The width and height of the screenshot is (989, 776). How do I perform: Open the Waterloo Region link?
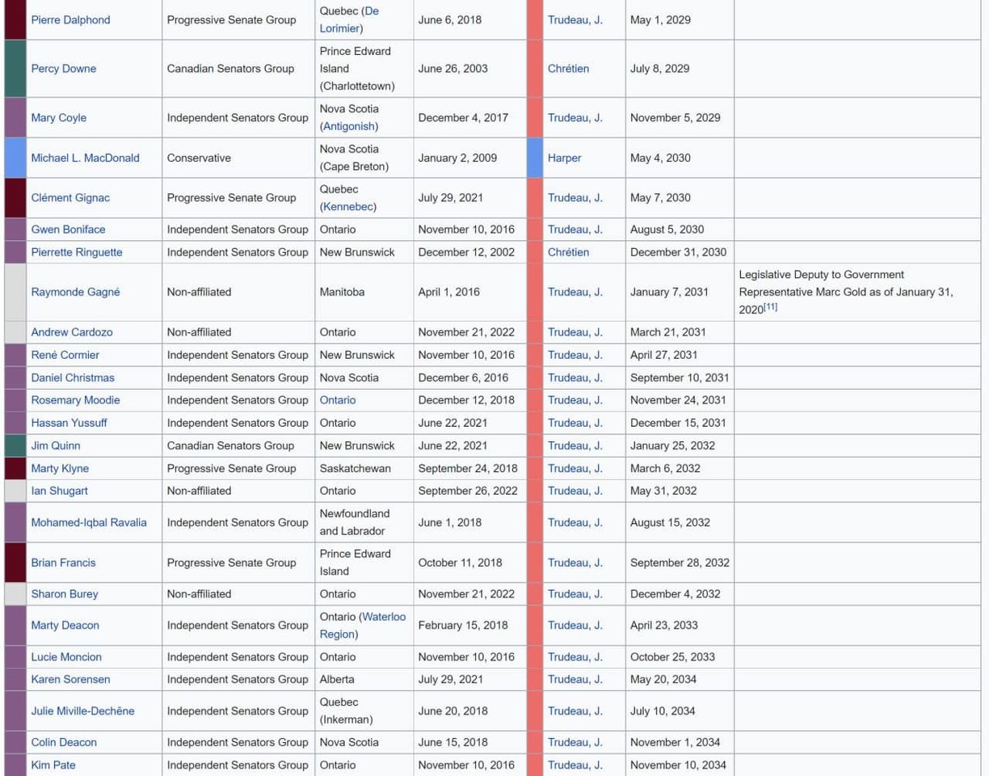click(382, 616)
